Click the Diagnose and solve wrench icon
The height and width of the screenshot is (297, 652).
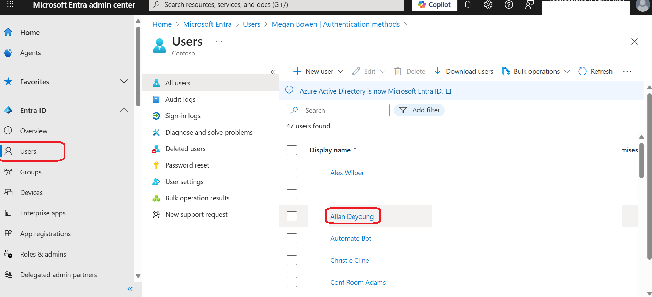(x=156, y=132)
